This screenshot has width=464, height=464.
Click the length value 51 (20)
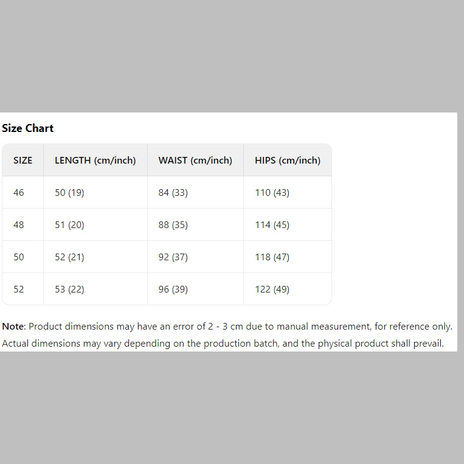[x=69, y=225]
